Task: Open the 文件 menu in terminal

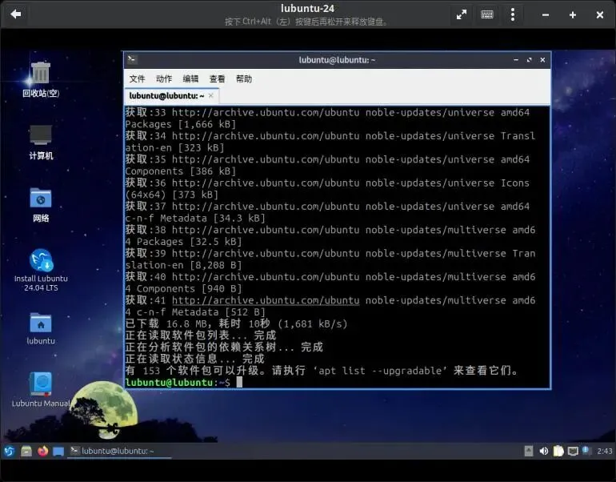Action: point(137,79)
